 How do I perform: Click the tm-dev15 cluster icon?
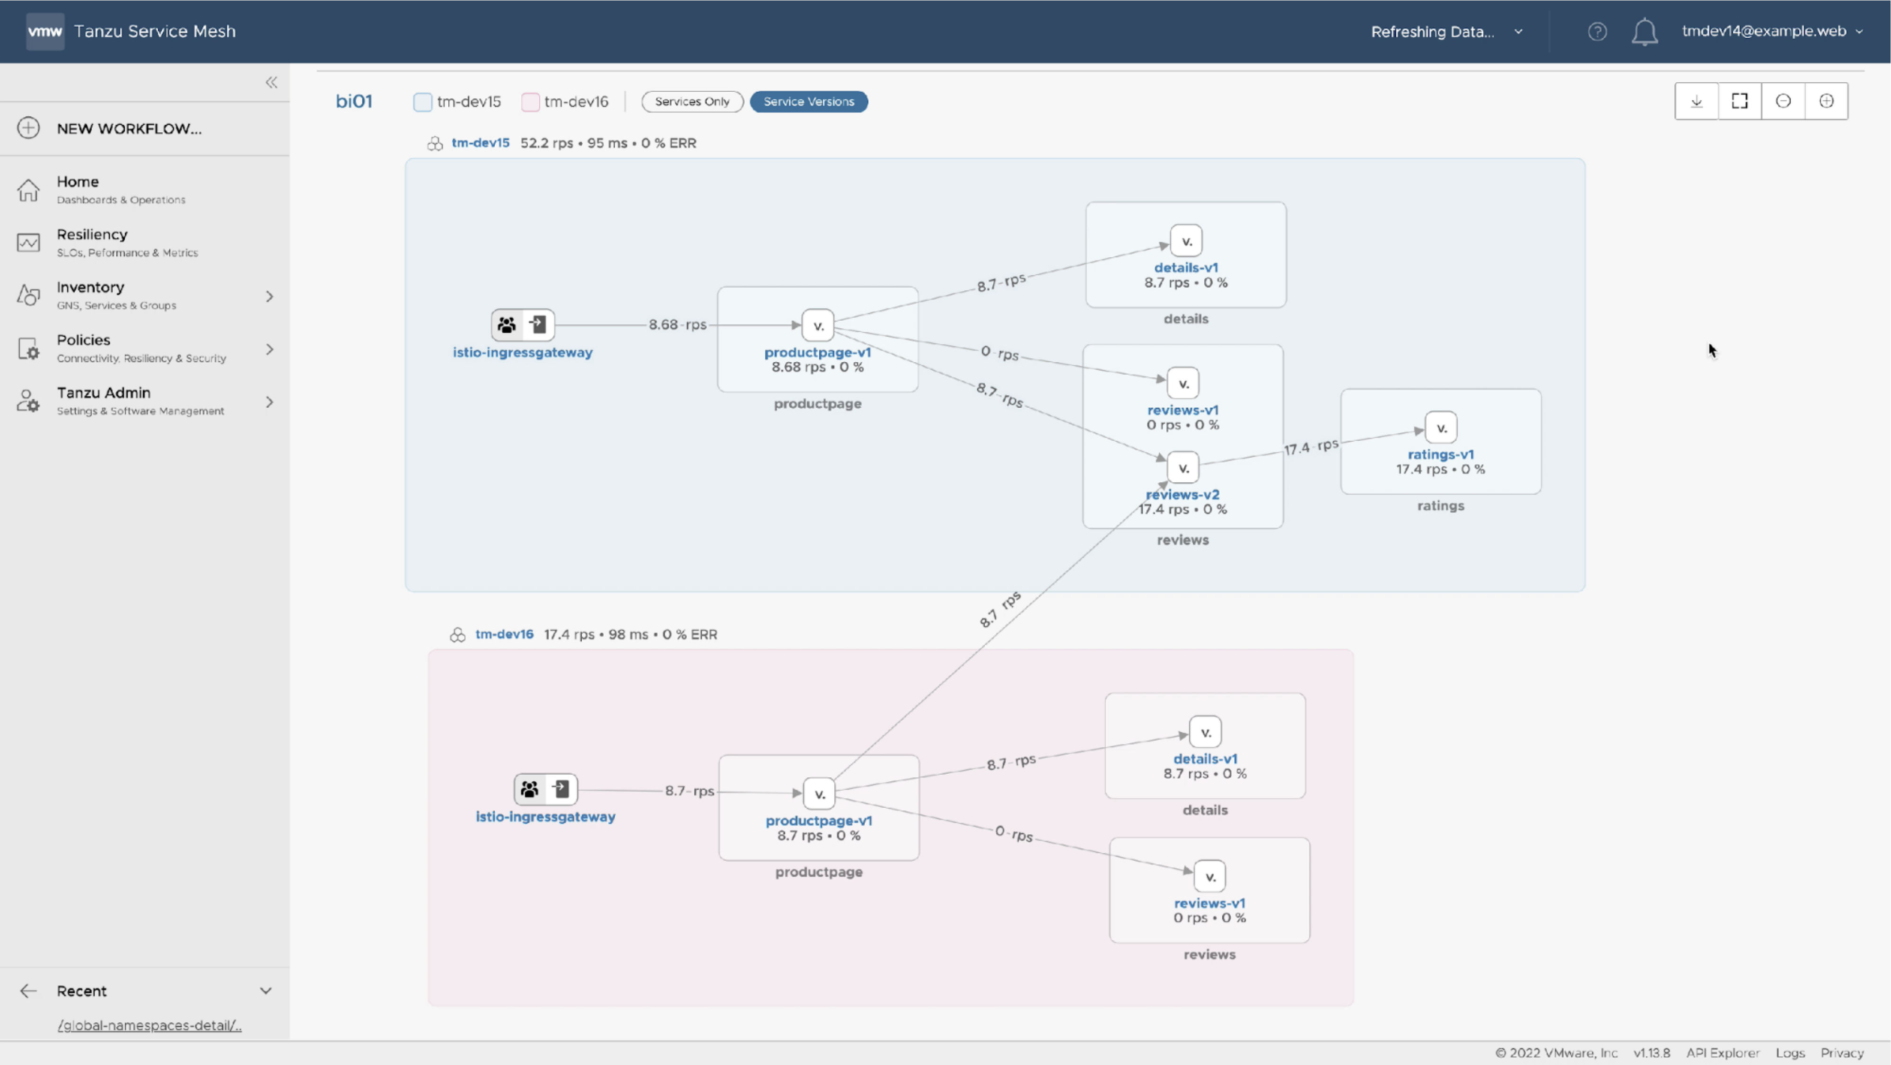[435, 143]
